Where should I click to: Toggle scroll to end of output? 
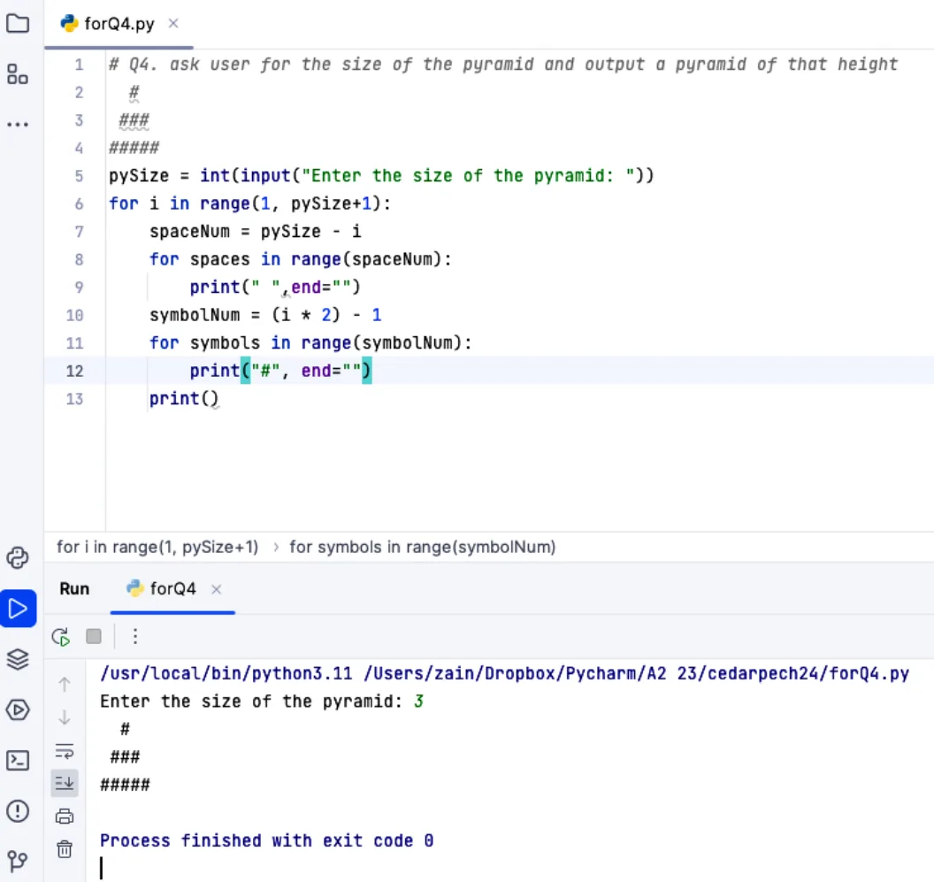(65, 783)
